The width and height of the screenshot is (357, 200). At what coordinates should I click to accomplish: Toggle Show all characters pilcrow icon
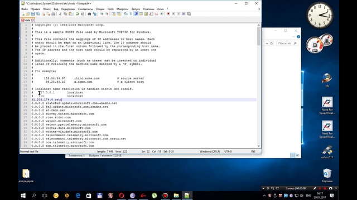click(131, 14)
